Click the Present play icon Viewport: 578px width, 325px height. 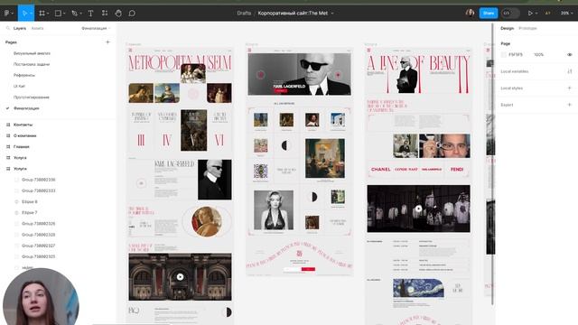point(530,13)
